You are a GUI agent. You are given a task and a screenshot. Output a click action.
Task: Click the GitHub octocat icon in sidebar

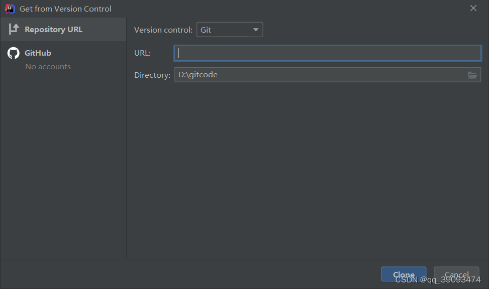click(x=14, y=53)
